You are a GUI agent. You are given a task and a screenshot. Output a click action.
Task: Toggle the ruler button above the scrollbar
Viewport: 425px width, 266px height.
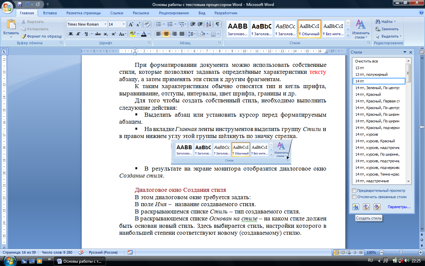tap(422, 52)
